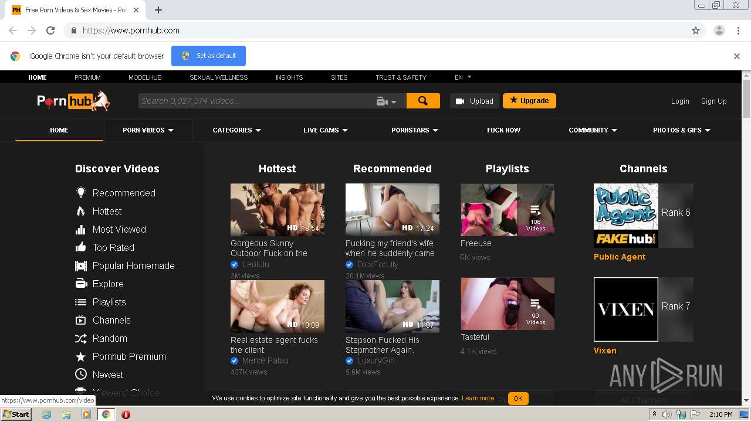Open the PREMIUM top bar link
This screenshot has height=422, width=751.
tap(87, 77)
